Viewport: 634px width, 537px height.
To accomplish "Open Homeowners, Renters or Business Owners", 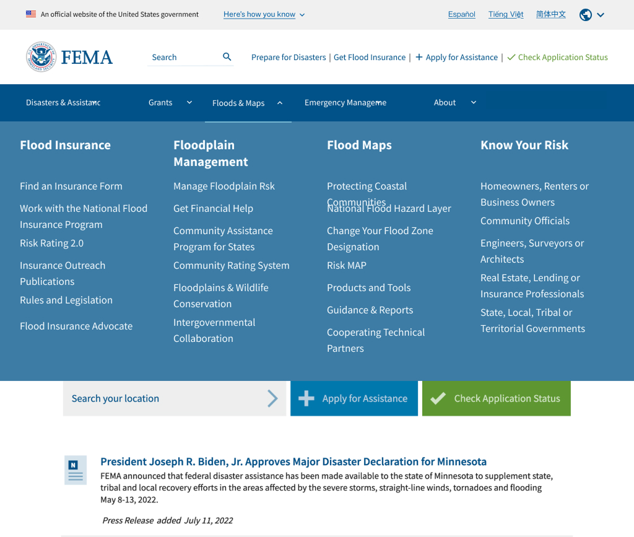I will click(x=534, y=194).
